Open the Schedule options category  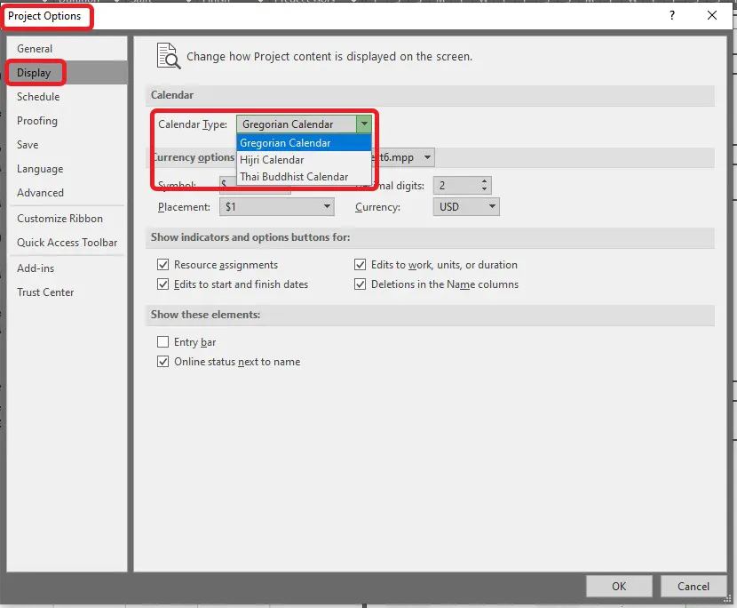point(38,97)
